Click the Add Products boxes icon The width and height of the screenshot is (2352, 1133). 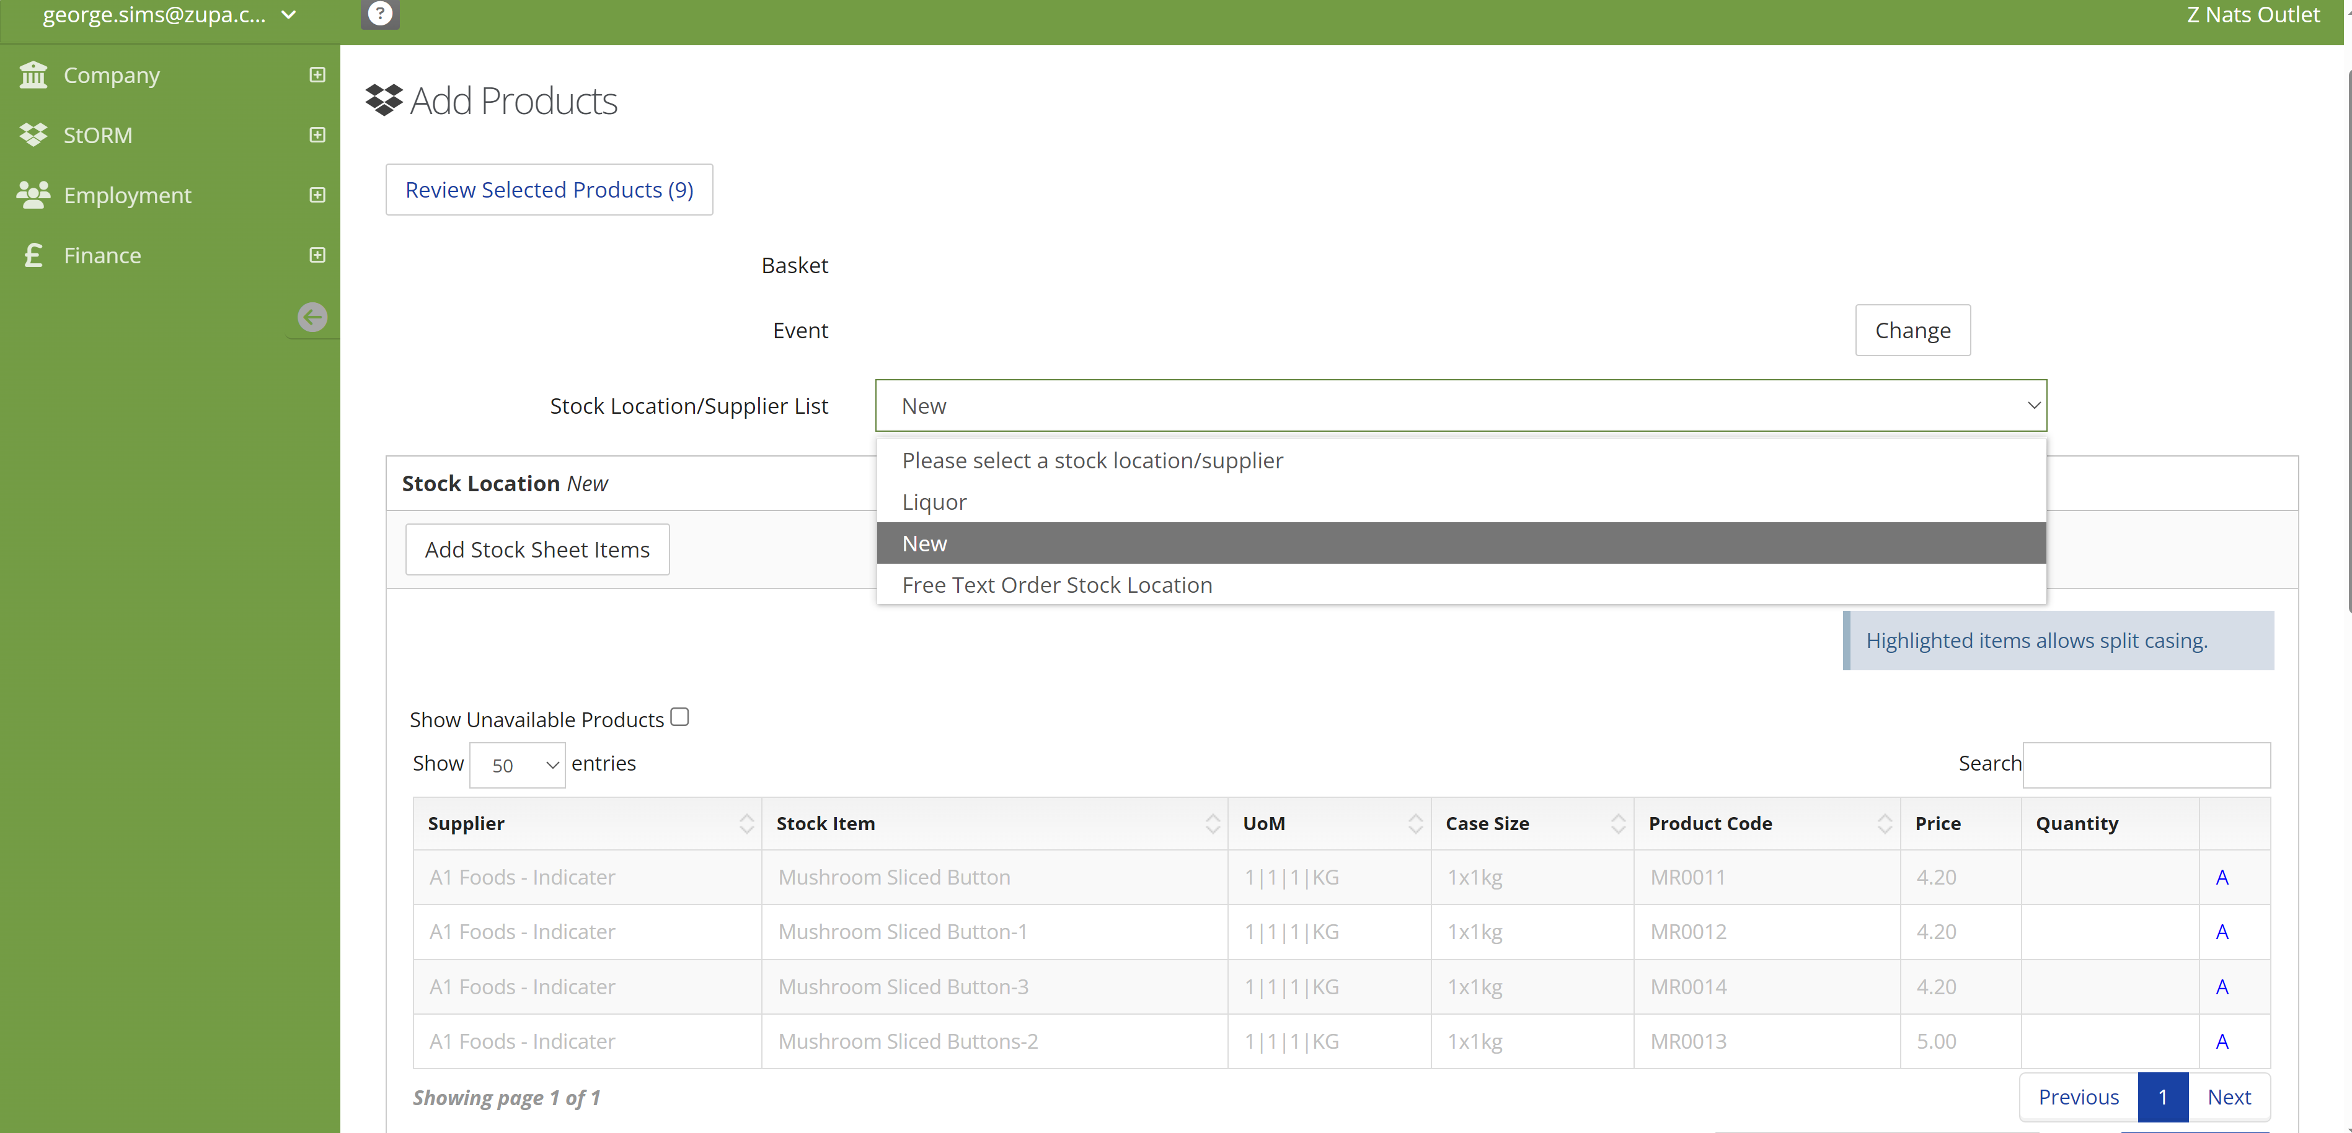pyautogui.click(x=384, y=100)
